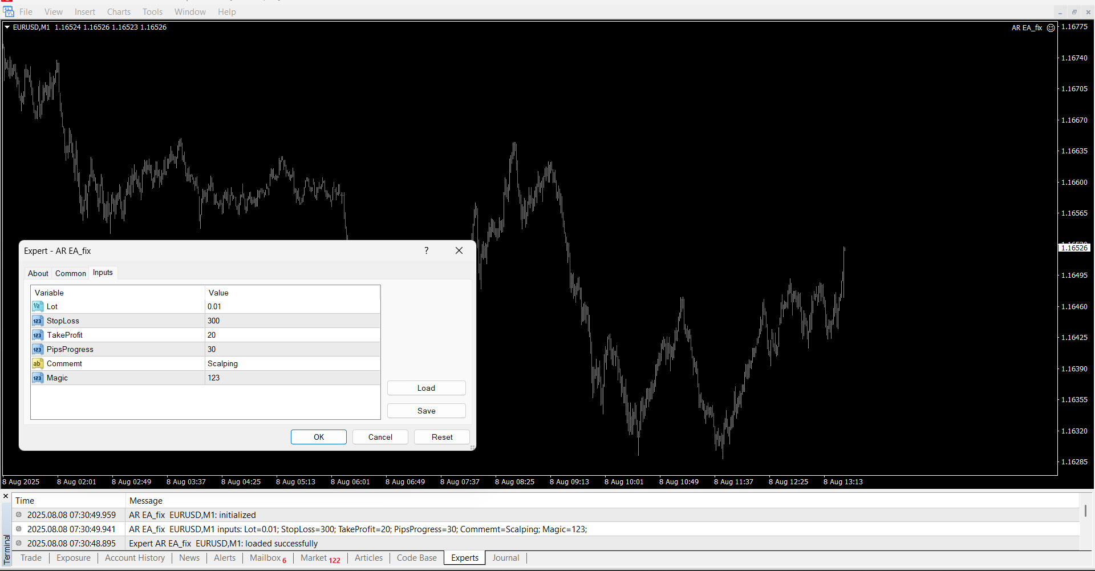Image resolution: width=1095 pixels, height=571 pixels.
Task: Click the Magic integer icon
Action: [x=38, y=378]
